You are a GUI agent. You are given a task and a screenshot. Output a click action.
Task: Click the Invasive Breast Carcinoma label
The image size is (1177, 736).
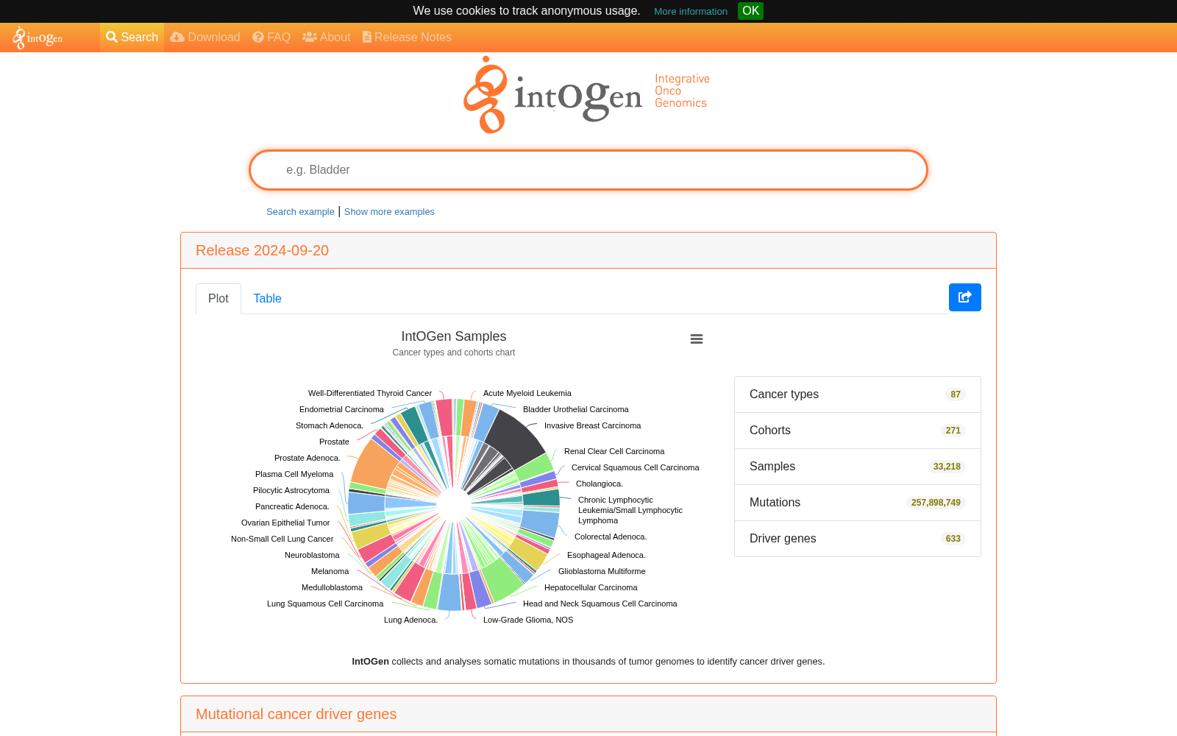point(592,426)
